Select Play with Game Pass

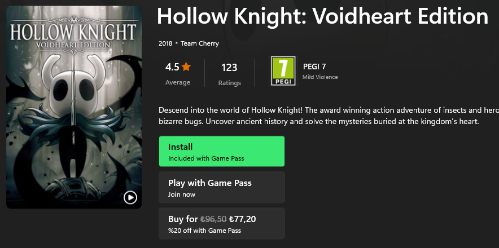221,188
